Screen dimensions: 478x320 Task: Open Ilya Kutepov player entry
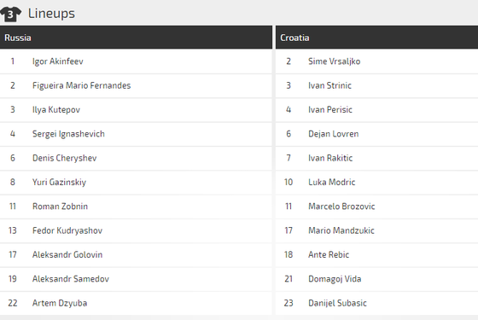[x=136, y=110]
